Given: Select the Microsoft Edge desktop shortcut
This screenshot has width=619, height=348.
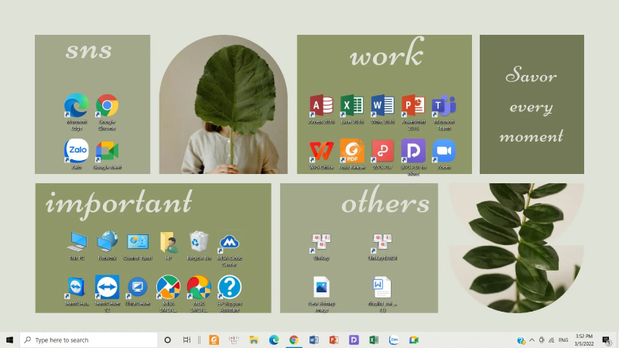Looking at the screenshot, I should click(x=77, y=112).
